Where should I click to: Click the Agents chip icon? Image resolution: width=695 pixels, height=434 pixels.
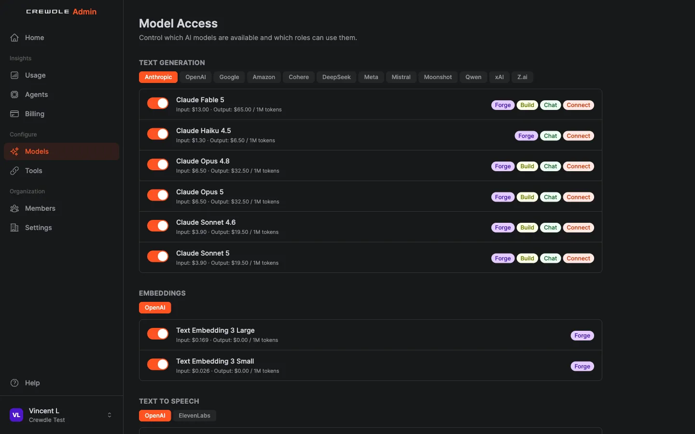[x=14, y=95]
